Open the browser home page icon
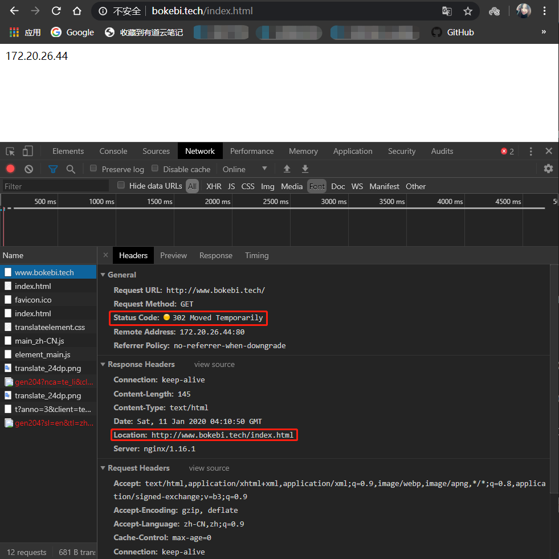 77,11
